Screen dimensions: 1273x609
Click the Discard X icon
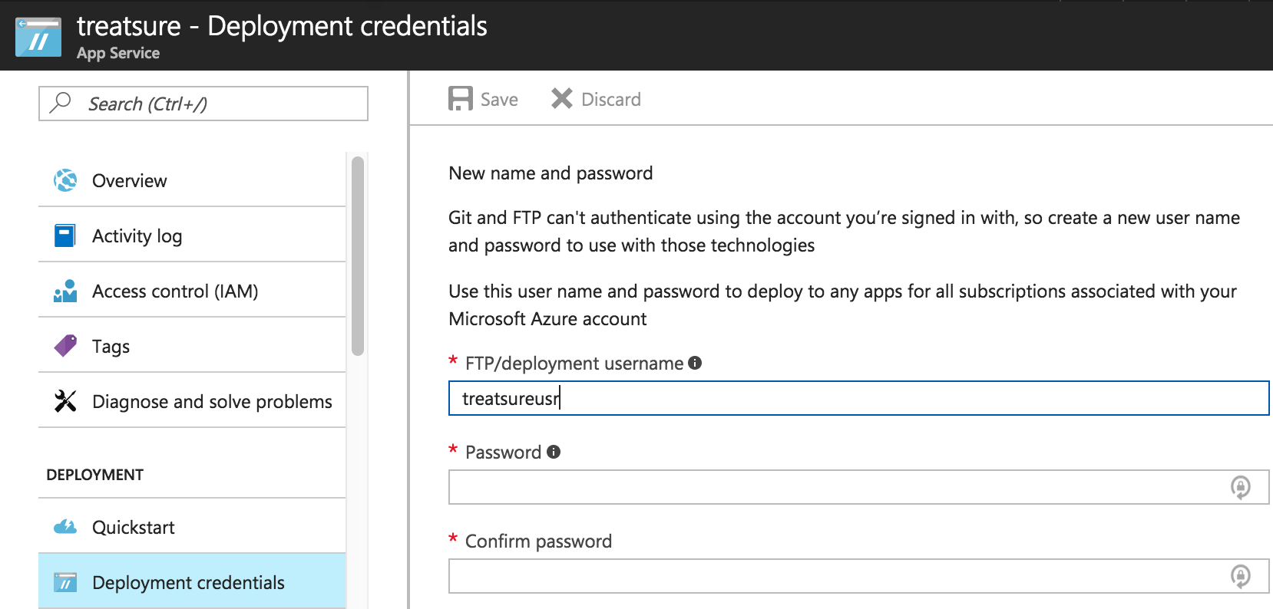pyautogui.click(x=562, y=98)
